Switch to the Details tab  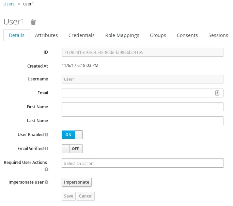(x=17, y=35)
